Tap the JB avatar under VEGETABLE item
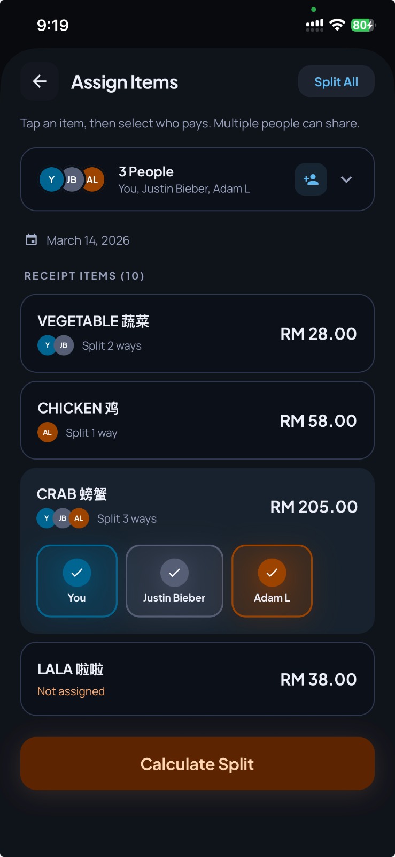395x857 pixels. point(64,345)
